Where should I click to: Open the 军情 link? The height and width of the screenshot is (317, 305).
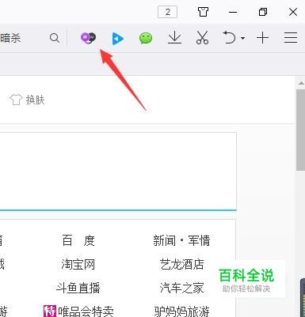pos(199,240)
